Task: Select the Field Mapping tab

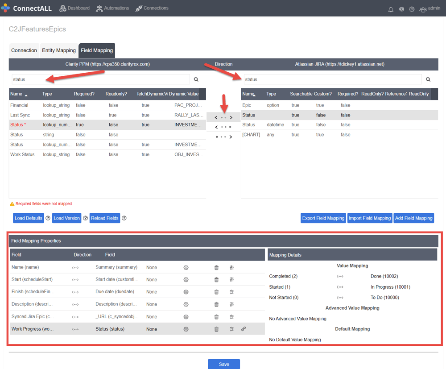Action: pyautogui.click(x=97, y=50)
